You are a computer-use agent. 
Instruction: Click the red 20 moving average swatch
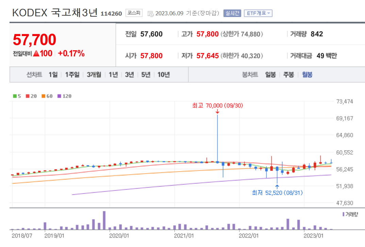coord(28,96)
